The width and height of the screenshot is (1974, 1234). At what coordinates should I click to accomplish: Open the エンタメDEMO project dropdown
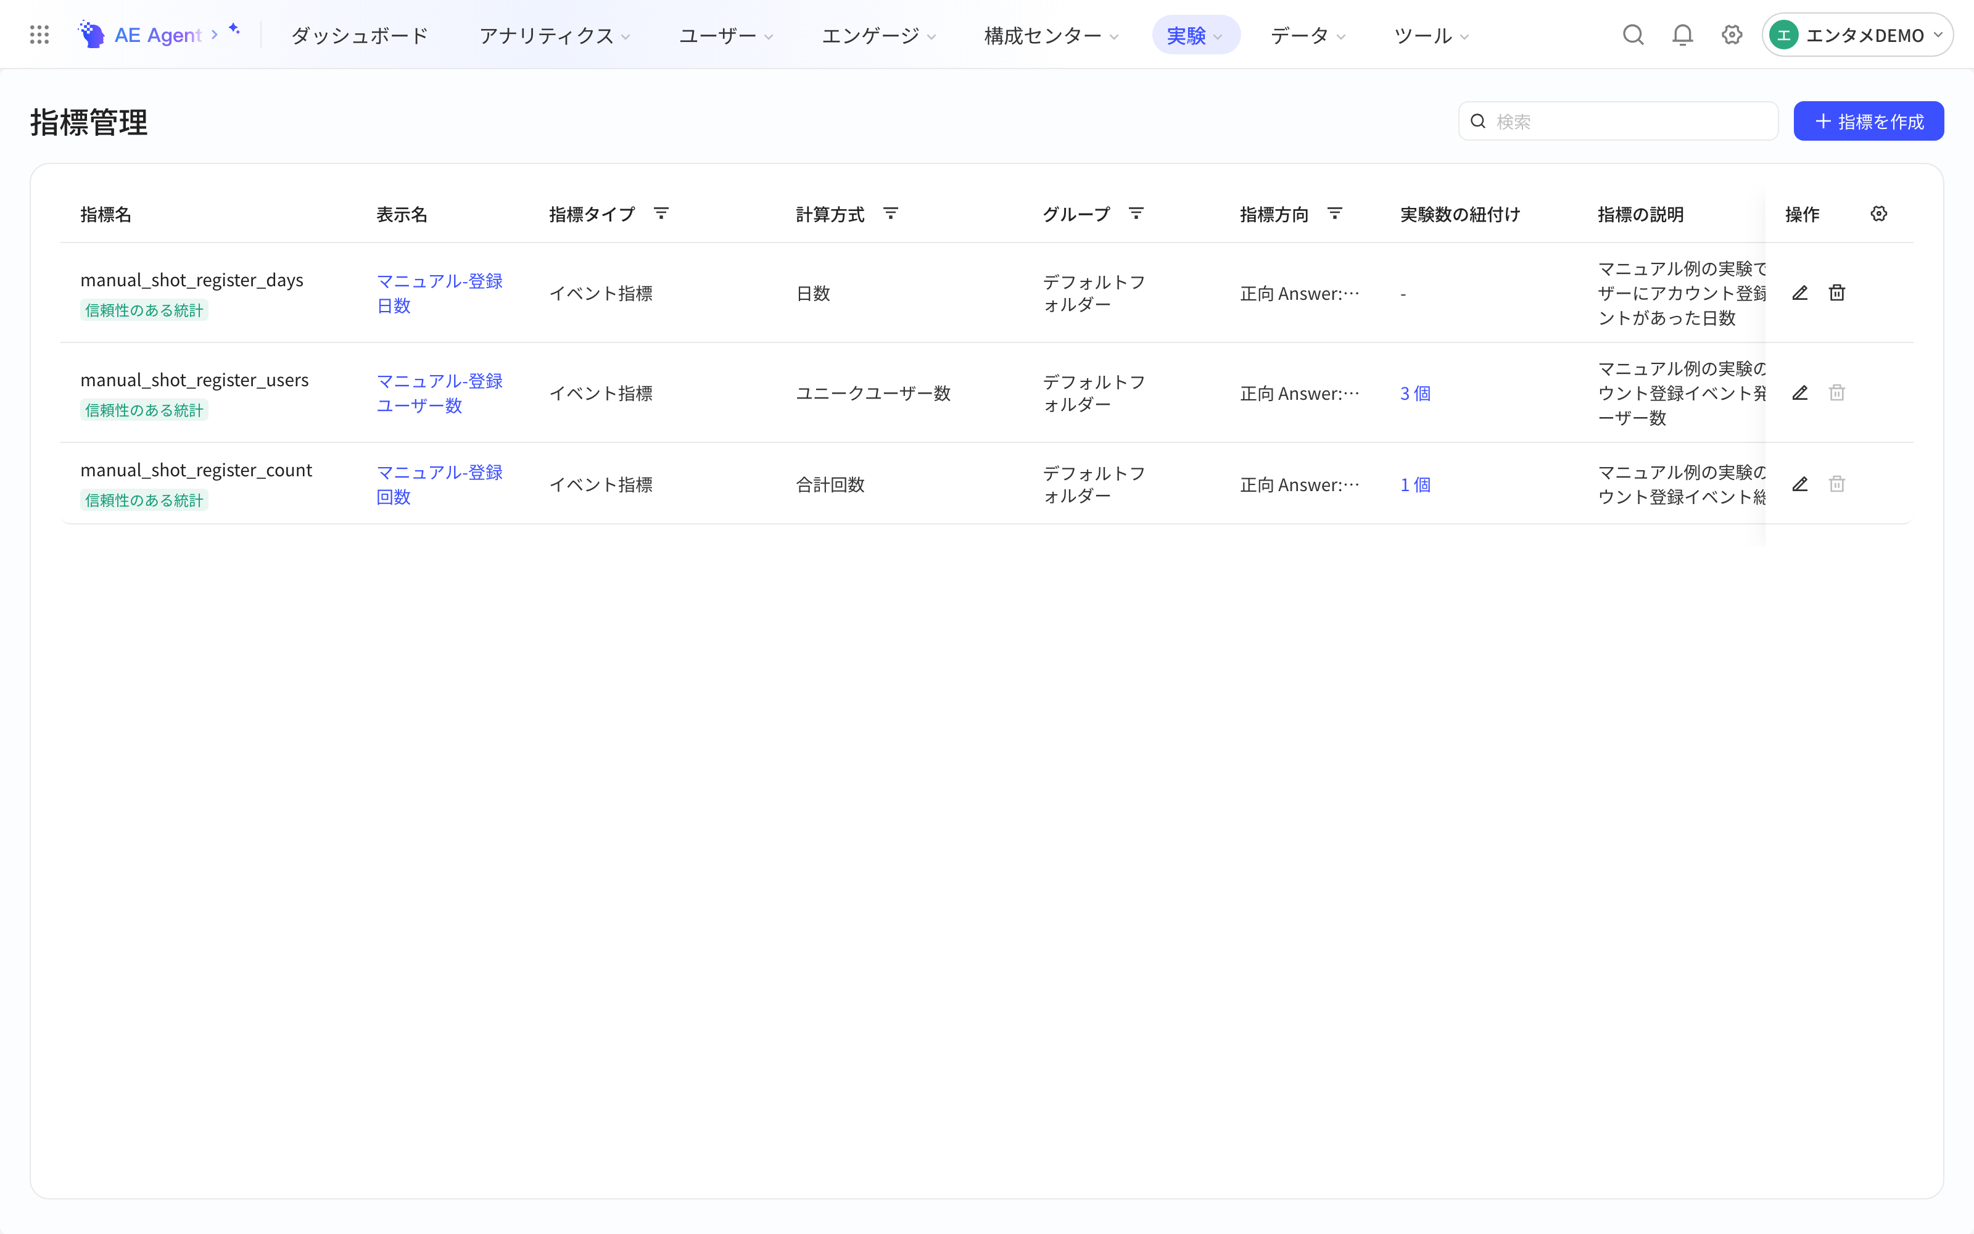[1857, 35]
